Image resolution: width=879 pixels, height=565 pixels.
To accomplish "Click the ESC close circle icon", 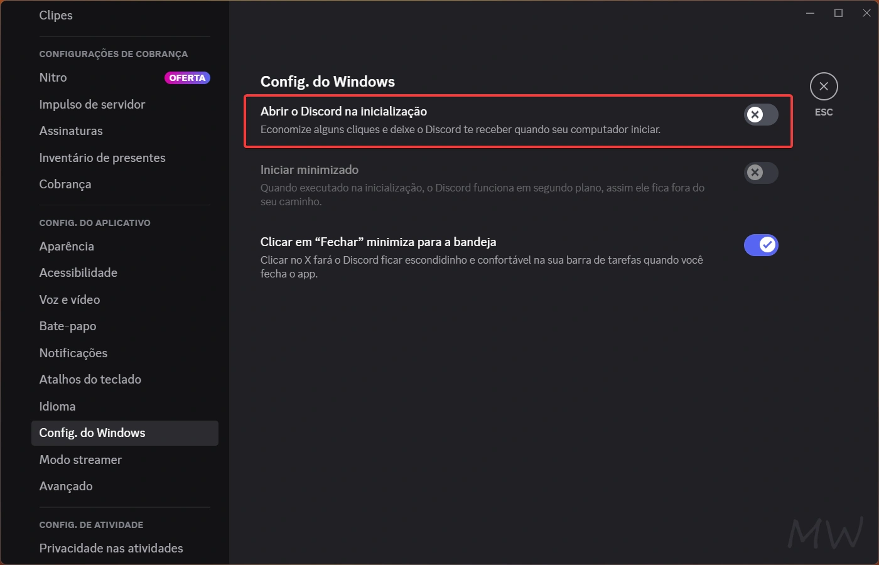I will pyautogui.click(x=823, y=86).
